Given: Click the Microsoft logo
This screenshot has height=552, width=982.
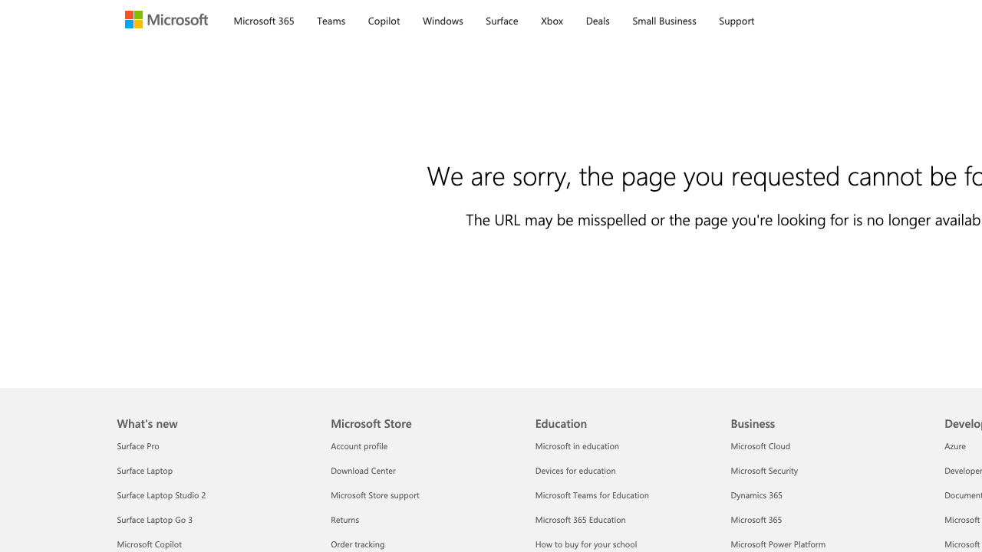Looking at the screenshot, I should [166, 20].
